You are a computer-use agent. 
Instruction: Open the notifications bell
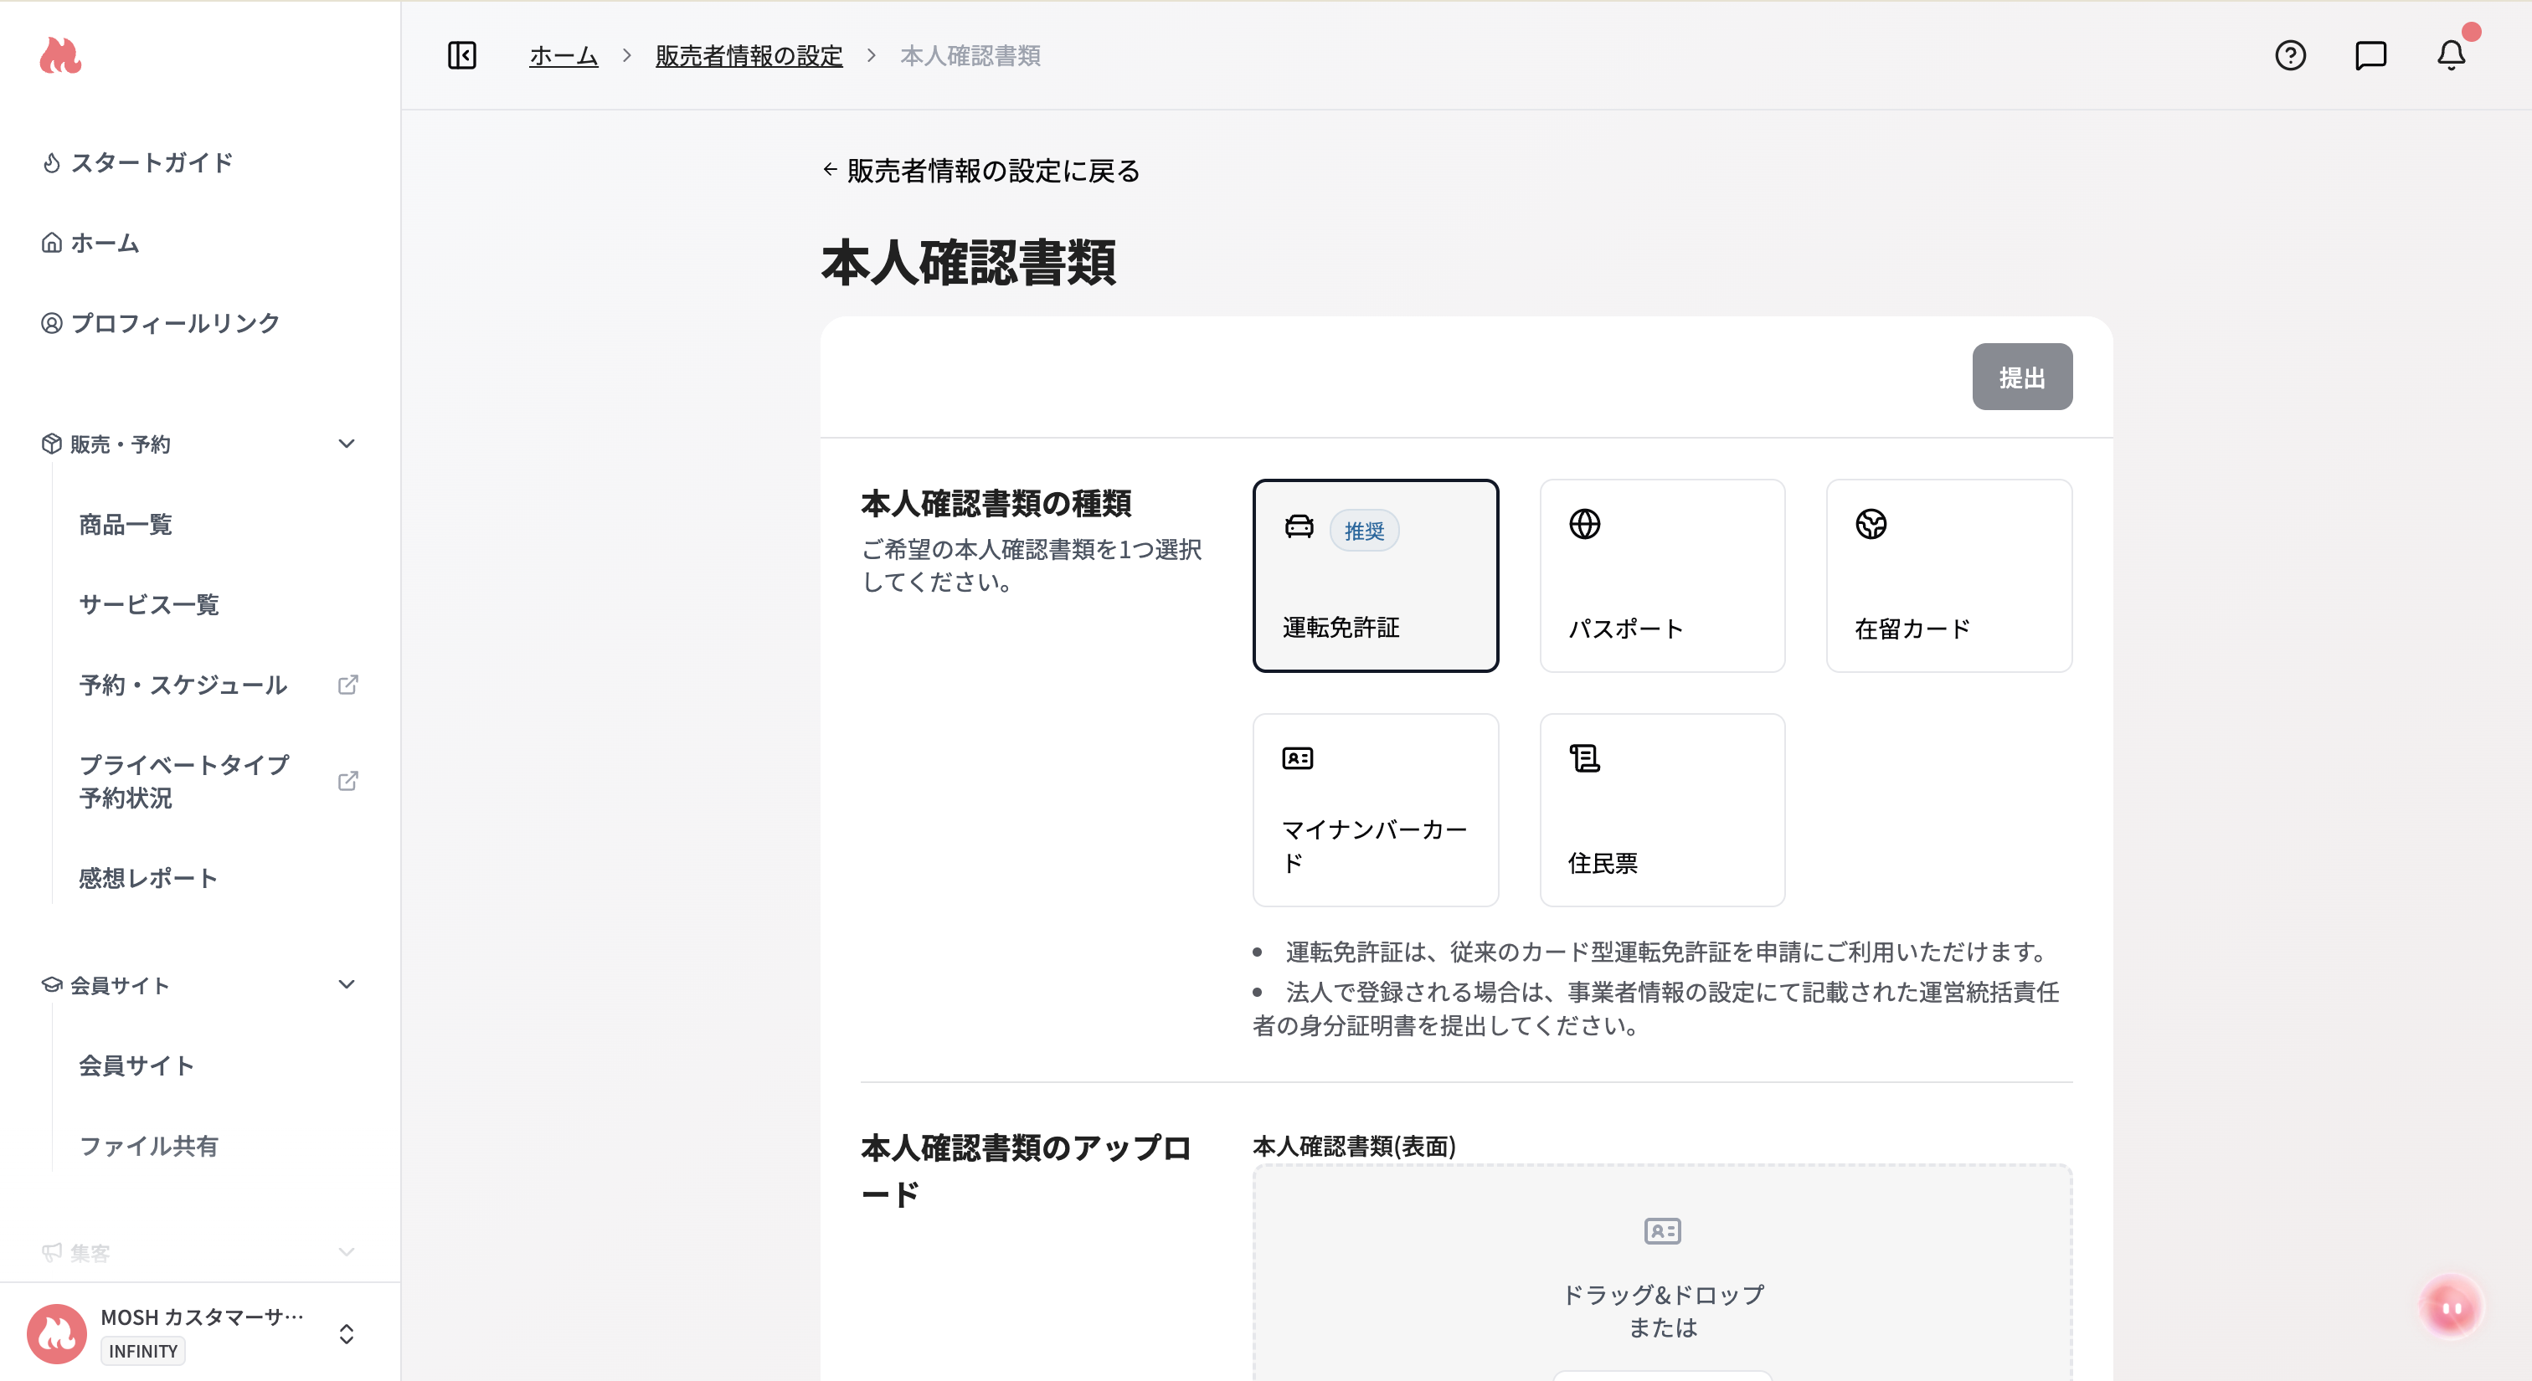click(2452, 55)
